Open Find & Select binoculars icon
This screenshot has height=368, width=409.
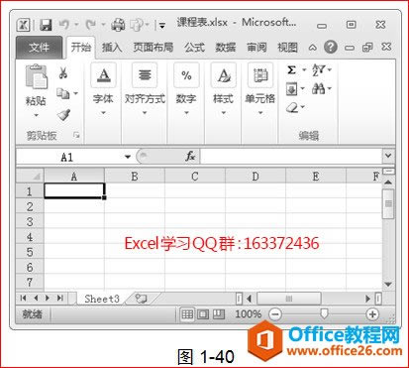(x=318, y=88)
